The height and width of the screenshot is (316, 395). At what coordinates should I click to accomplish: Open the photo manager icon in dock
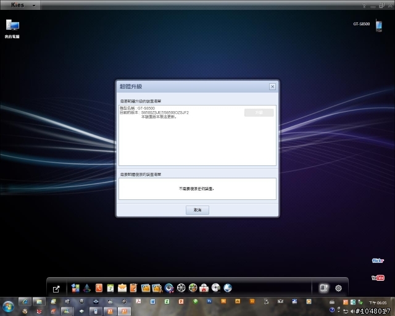(146, 288)
